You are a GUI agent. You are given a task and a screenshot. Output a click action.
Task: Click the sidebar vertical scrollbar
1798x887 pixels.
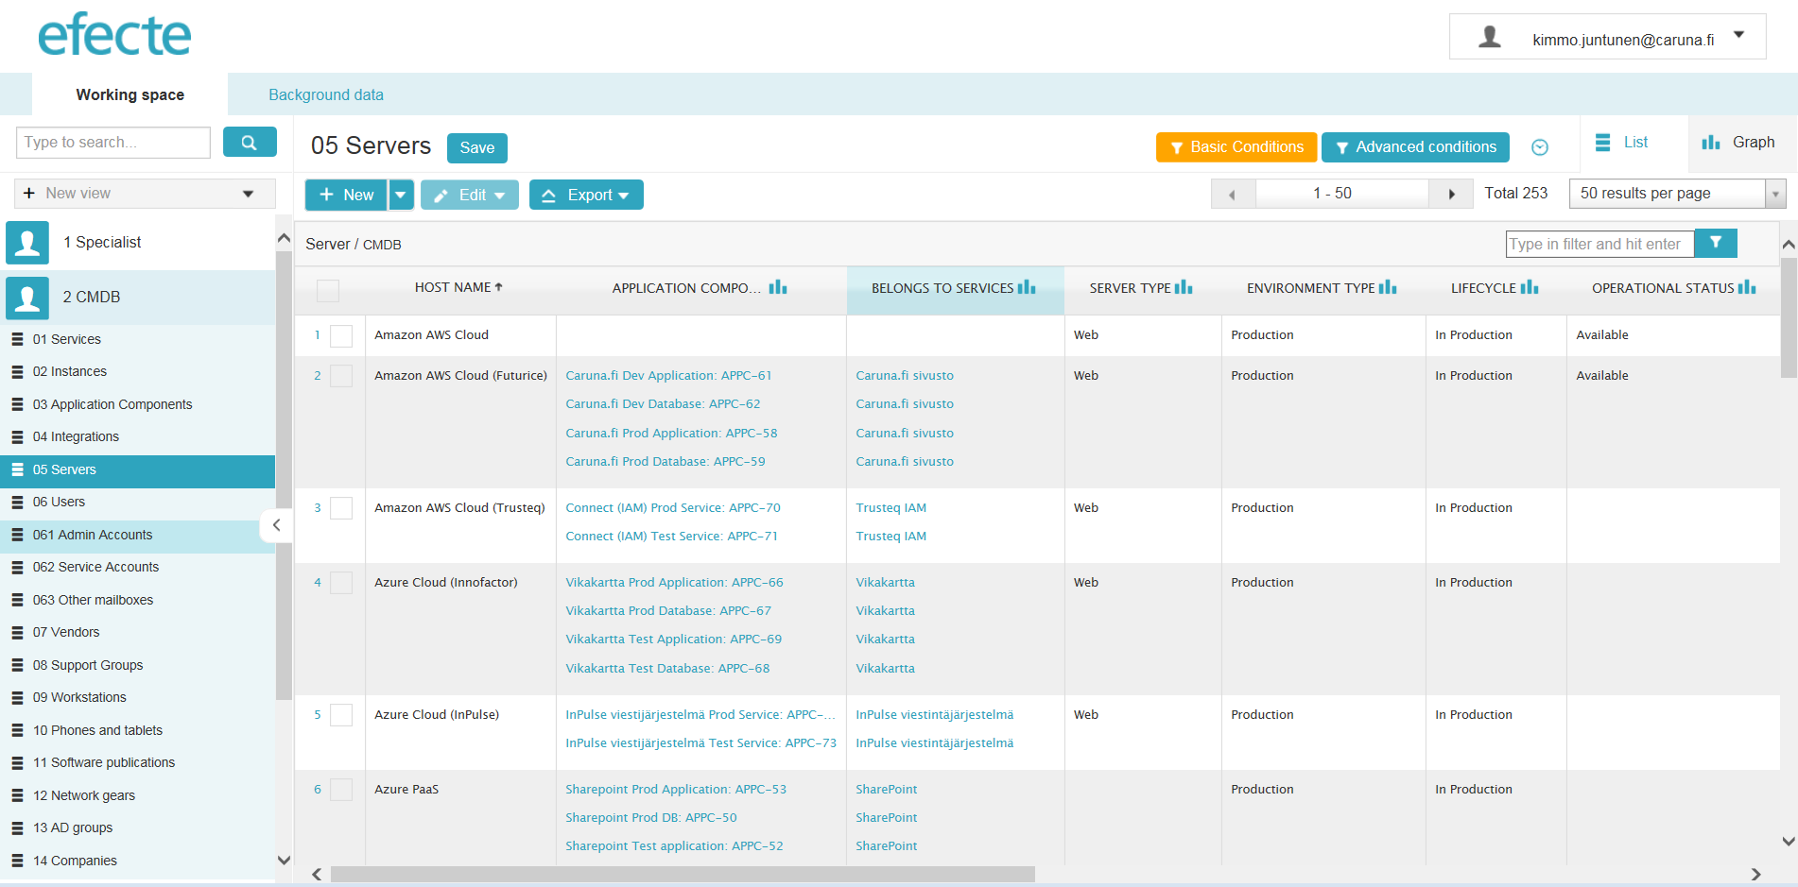284,476
